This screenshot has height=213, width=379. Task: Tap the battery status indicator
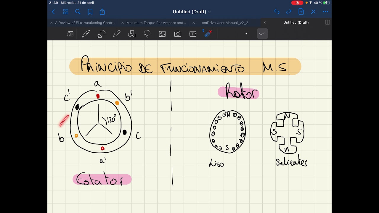tap(326, 3)
